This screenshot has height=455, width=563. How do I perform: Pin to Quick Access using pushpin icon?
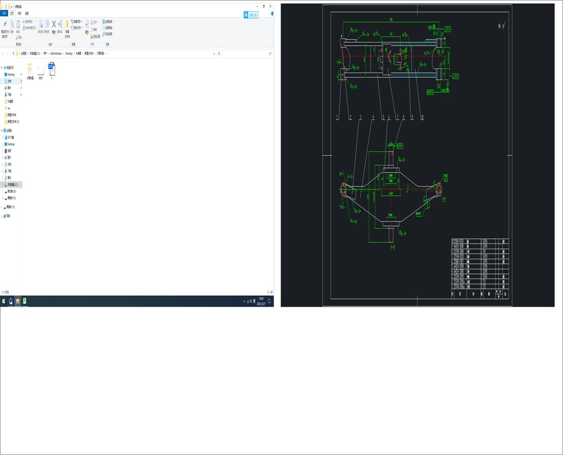coord(5,24)
